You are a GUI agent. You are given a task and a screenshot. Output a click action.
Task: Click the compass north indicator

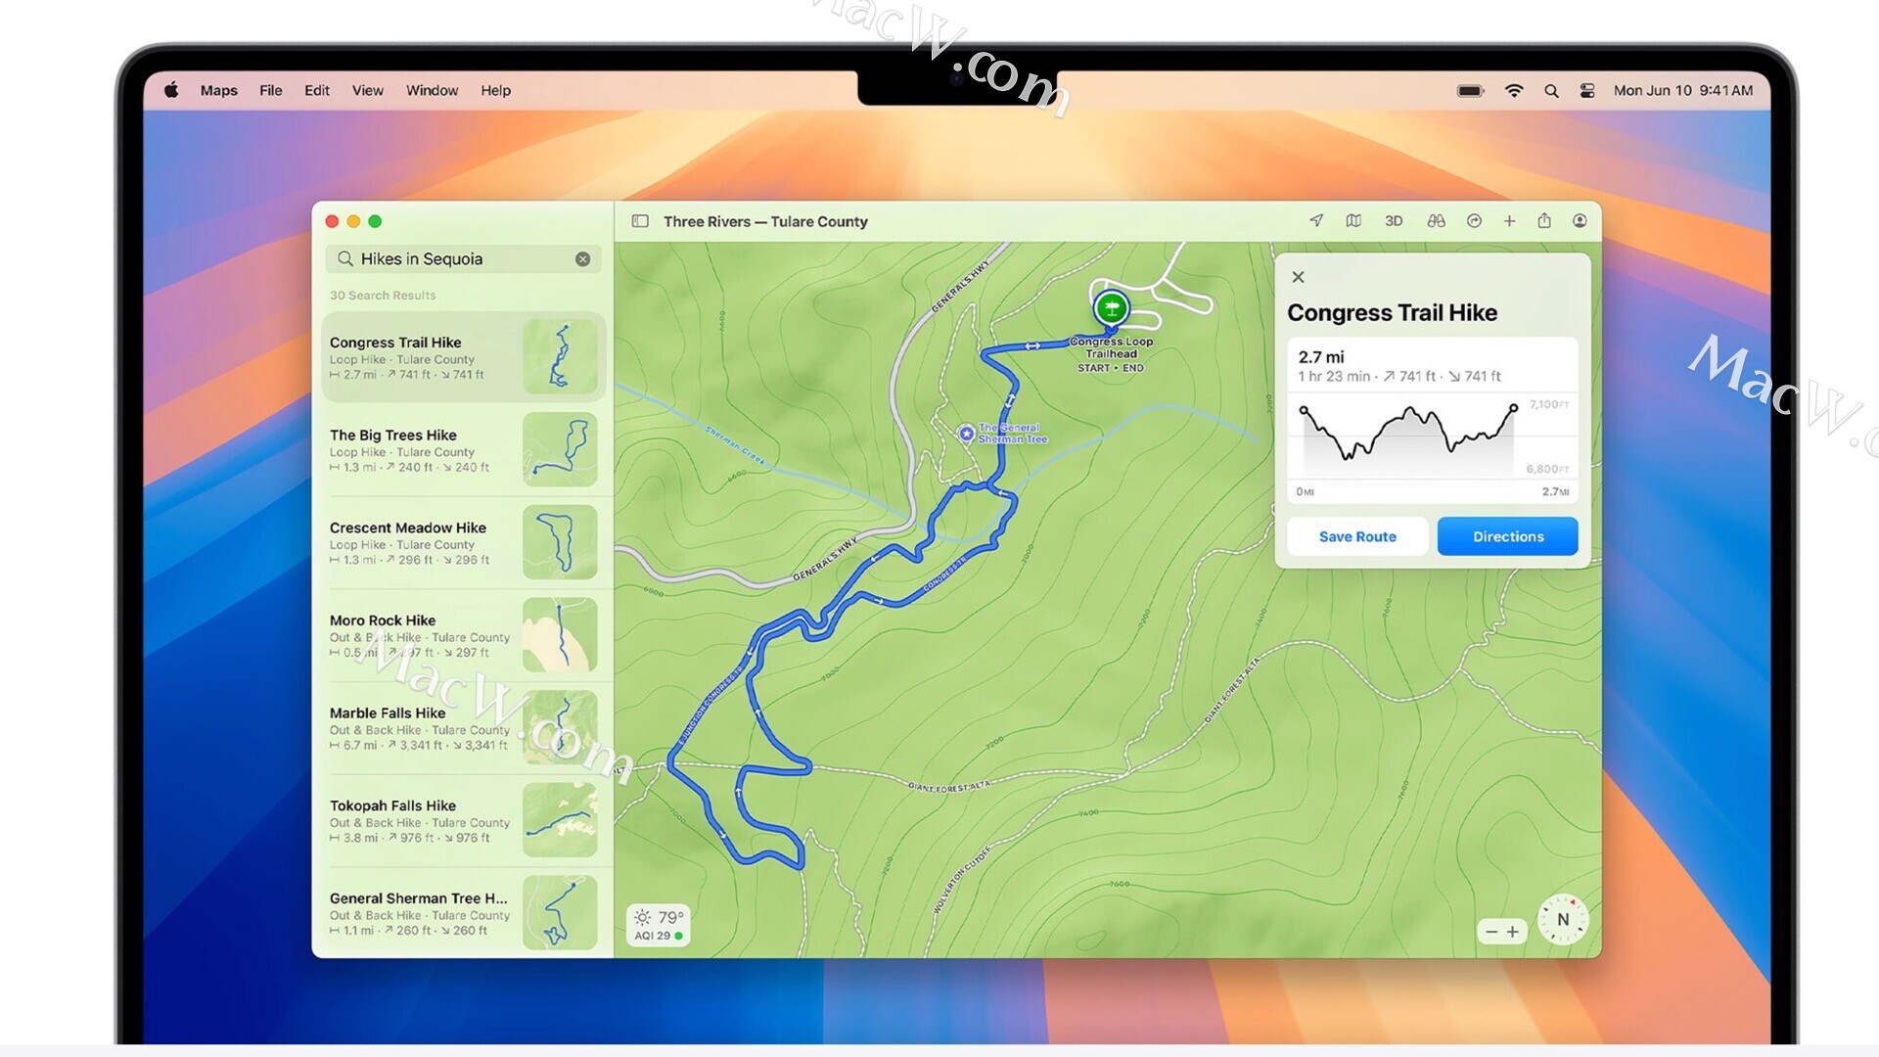1563,920
